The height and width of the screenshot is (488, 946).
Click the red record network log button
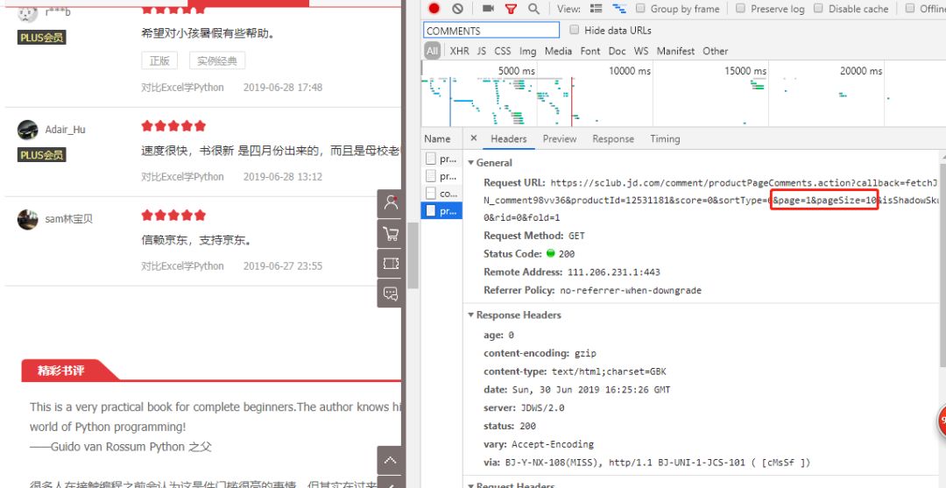434,9
